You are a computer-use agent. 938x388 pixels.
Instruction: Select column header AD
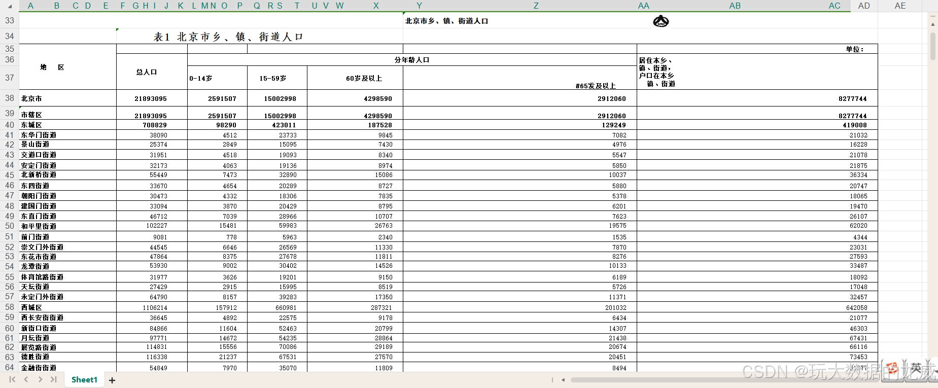click(864, 6)
